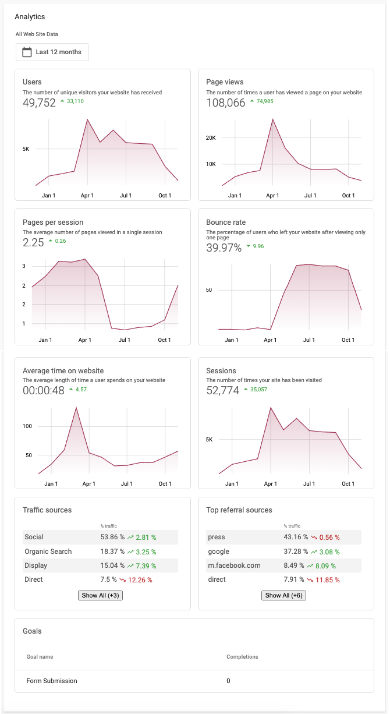Click the Bounce rate decrease arrow icon
This screenshot has height=714, width=390.
pos(249,246)
